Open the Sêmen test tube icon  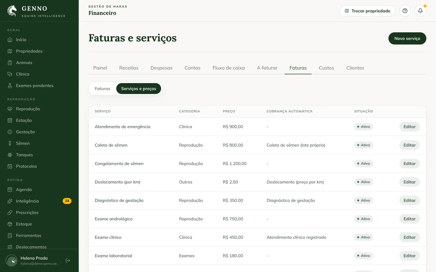(10, 143)
